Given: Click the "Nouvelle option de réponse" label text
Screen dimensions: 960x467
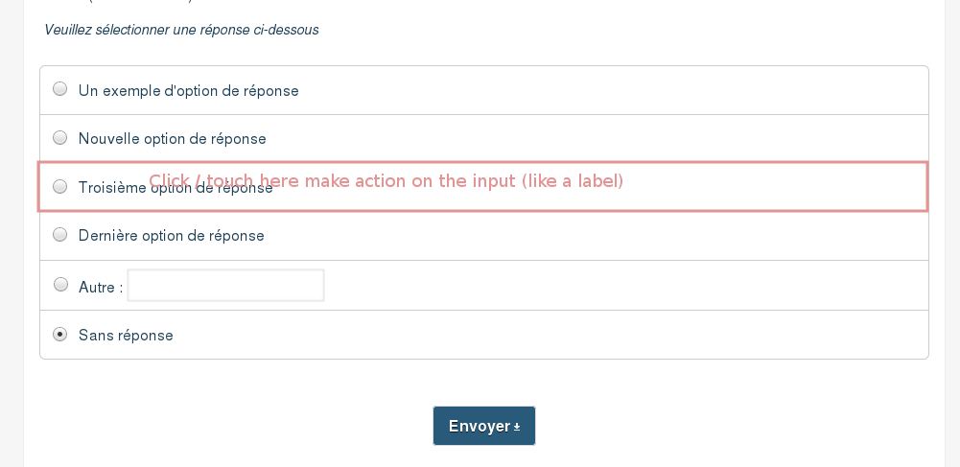Looking at the screenshot, I should coord(172,139).
